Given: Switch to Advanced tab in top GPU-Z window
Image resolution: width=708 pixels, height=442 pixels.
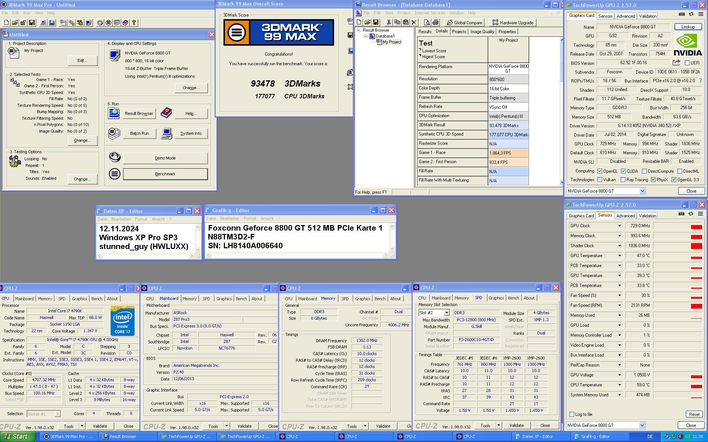Looking at the screenshot, I should (626, 16).
